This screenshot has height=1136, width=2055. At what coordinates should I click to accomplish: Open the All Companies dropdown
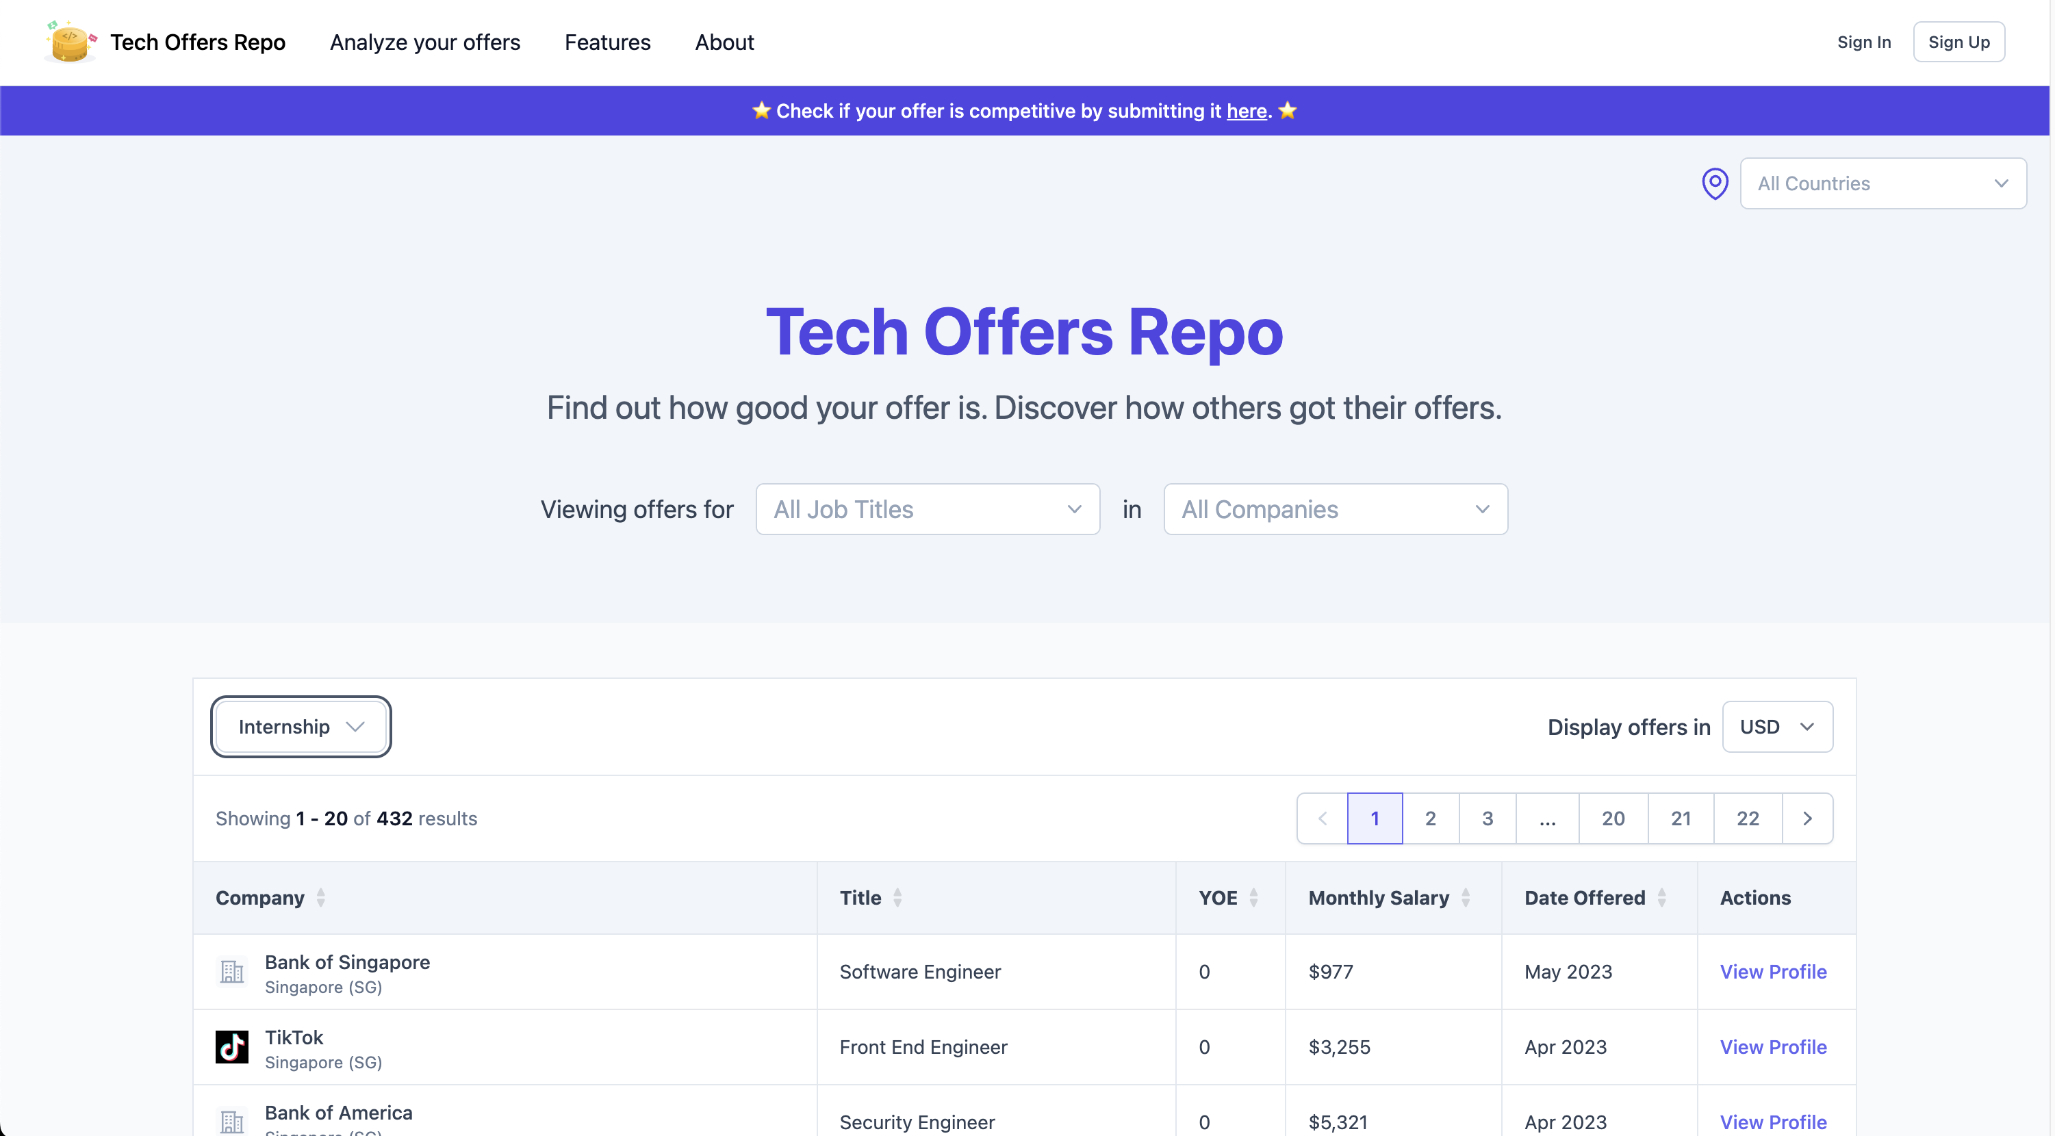click(x=1336, y=509)
